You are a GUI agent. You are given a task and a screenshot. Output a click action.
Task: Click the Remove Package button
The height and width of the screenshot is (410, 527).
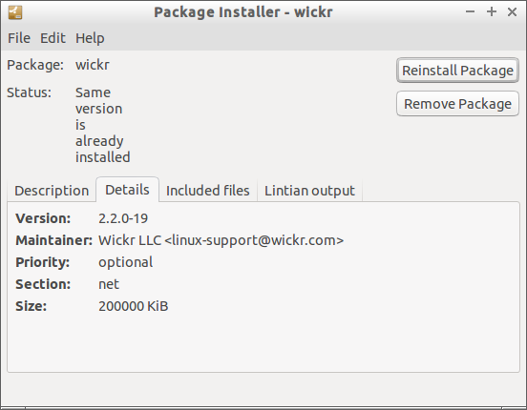click(x=457, y=103)
